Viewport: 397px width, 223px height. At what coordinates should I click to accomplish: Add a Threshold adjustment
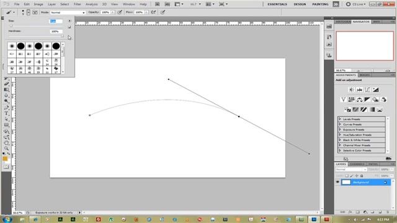(x=364, y=110)
